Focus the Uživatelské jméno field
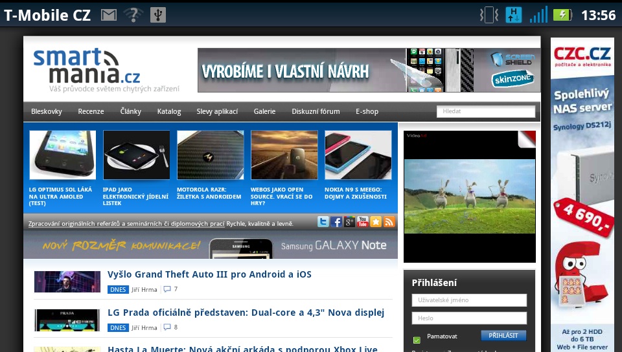Image resolution: width=622 pixels, height=352 pixels. pyautogui.click(x=469, y=300)
